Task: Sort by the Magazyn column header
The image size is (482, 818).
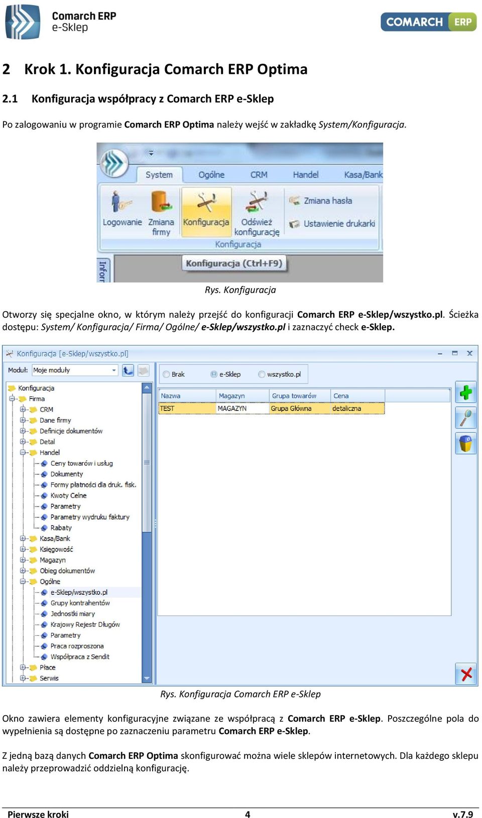Action: pyautogui.click(x=243, y=396)
